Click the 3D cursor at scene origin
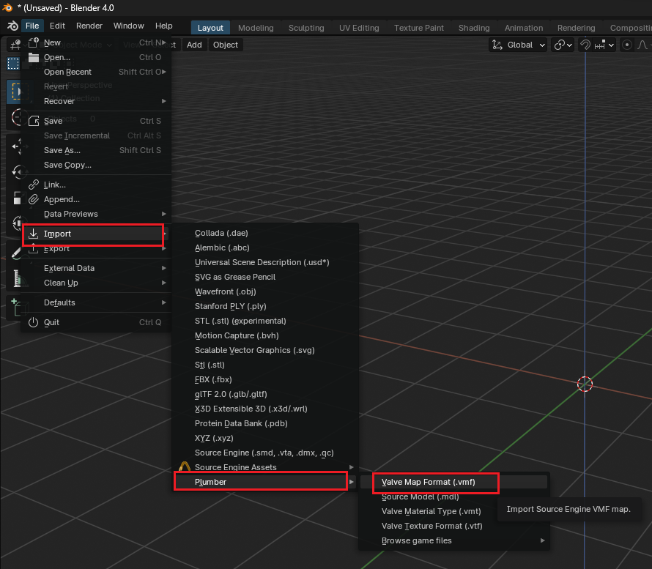This screenshot has width=652, height=569. pos(585,384)
